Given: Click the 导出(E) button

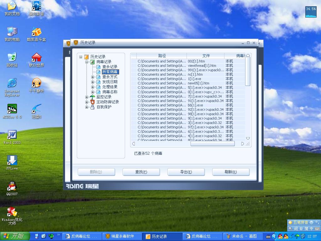Looking at the screenshot, I should 186,172.
